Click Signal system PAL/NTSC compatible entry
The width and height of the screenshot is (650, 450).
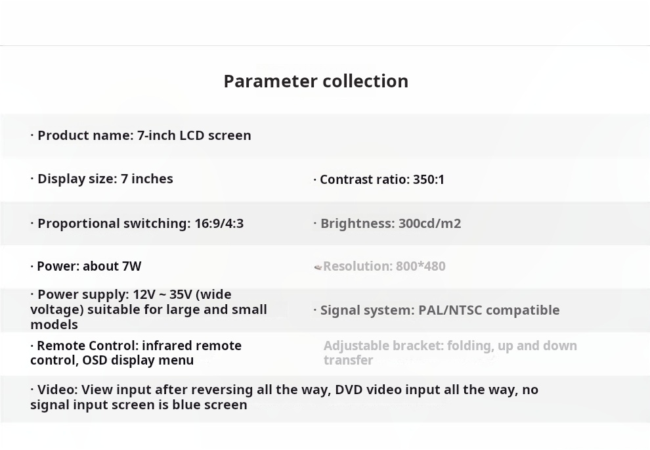pos(437,310)
